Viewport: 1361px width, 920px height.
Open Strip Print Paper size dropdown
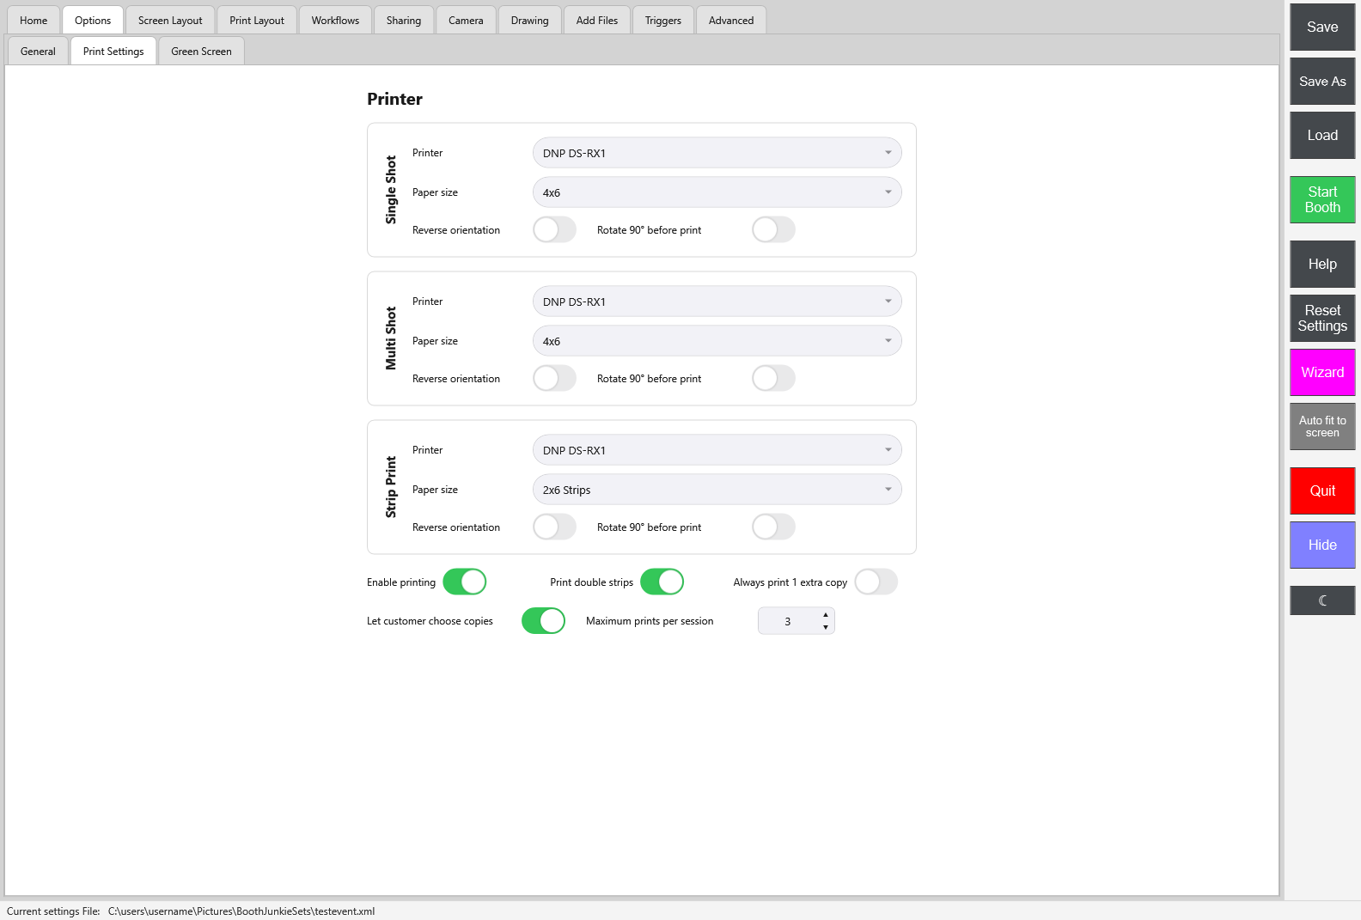pyautogui.click(x=717, y=490)
